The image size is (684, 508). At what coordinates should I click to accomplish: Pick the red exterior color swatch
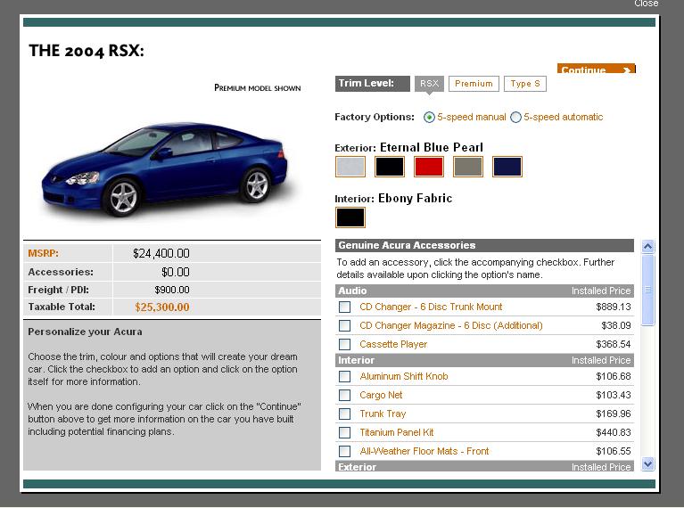pos(429,167)
